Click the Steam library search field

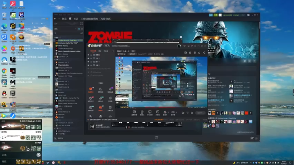tap(67, 33)
